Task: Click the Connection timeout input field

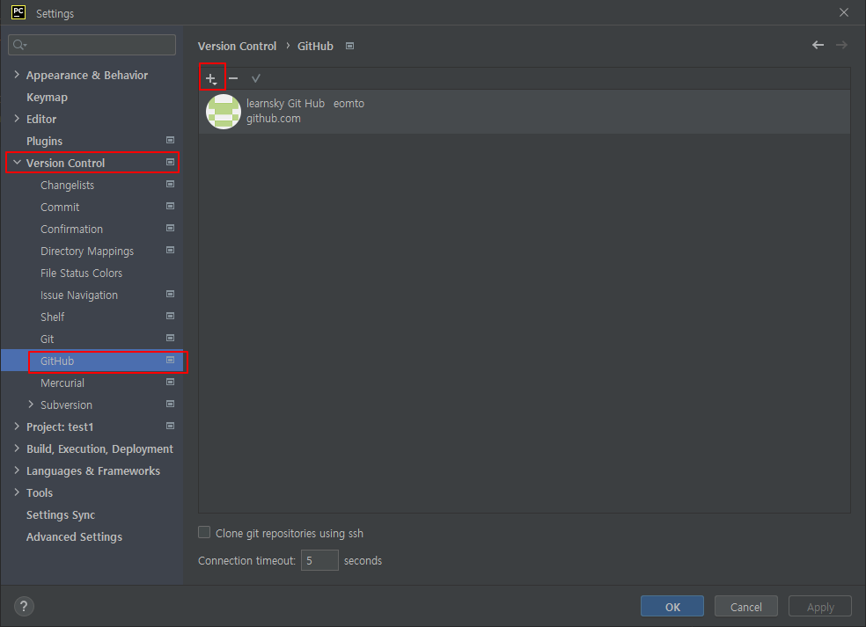Action: (x=319, y=560)
